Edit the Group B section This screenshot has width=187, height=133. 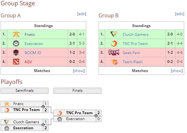coord(180,14)
